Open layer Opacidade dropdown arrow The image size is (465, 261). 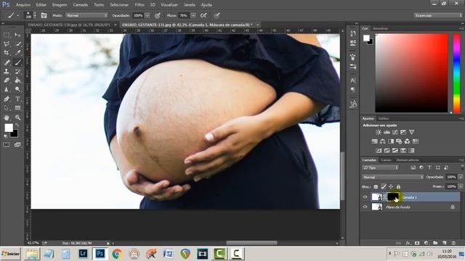[461, 177]
